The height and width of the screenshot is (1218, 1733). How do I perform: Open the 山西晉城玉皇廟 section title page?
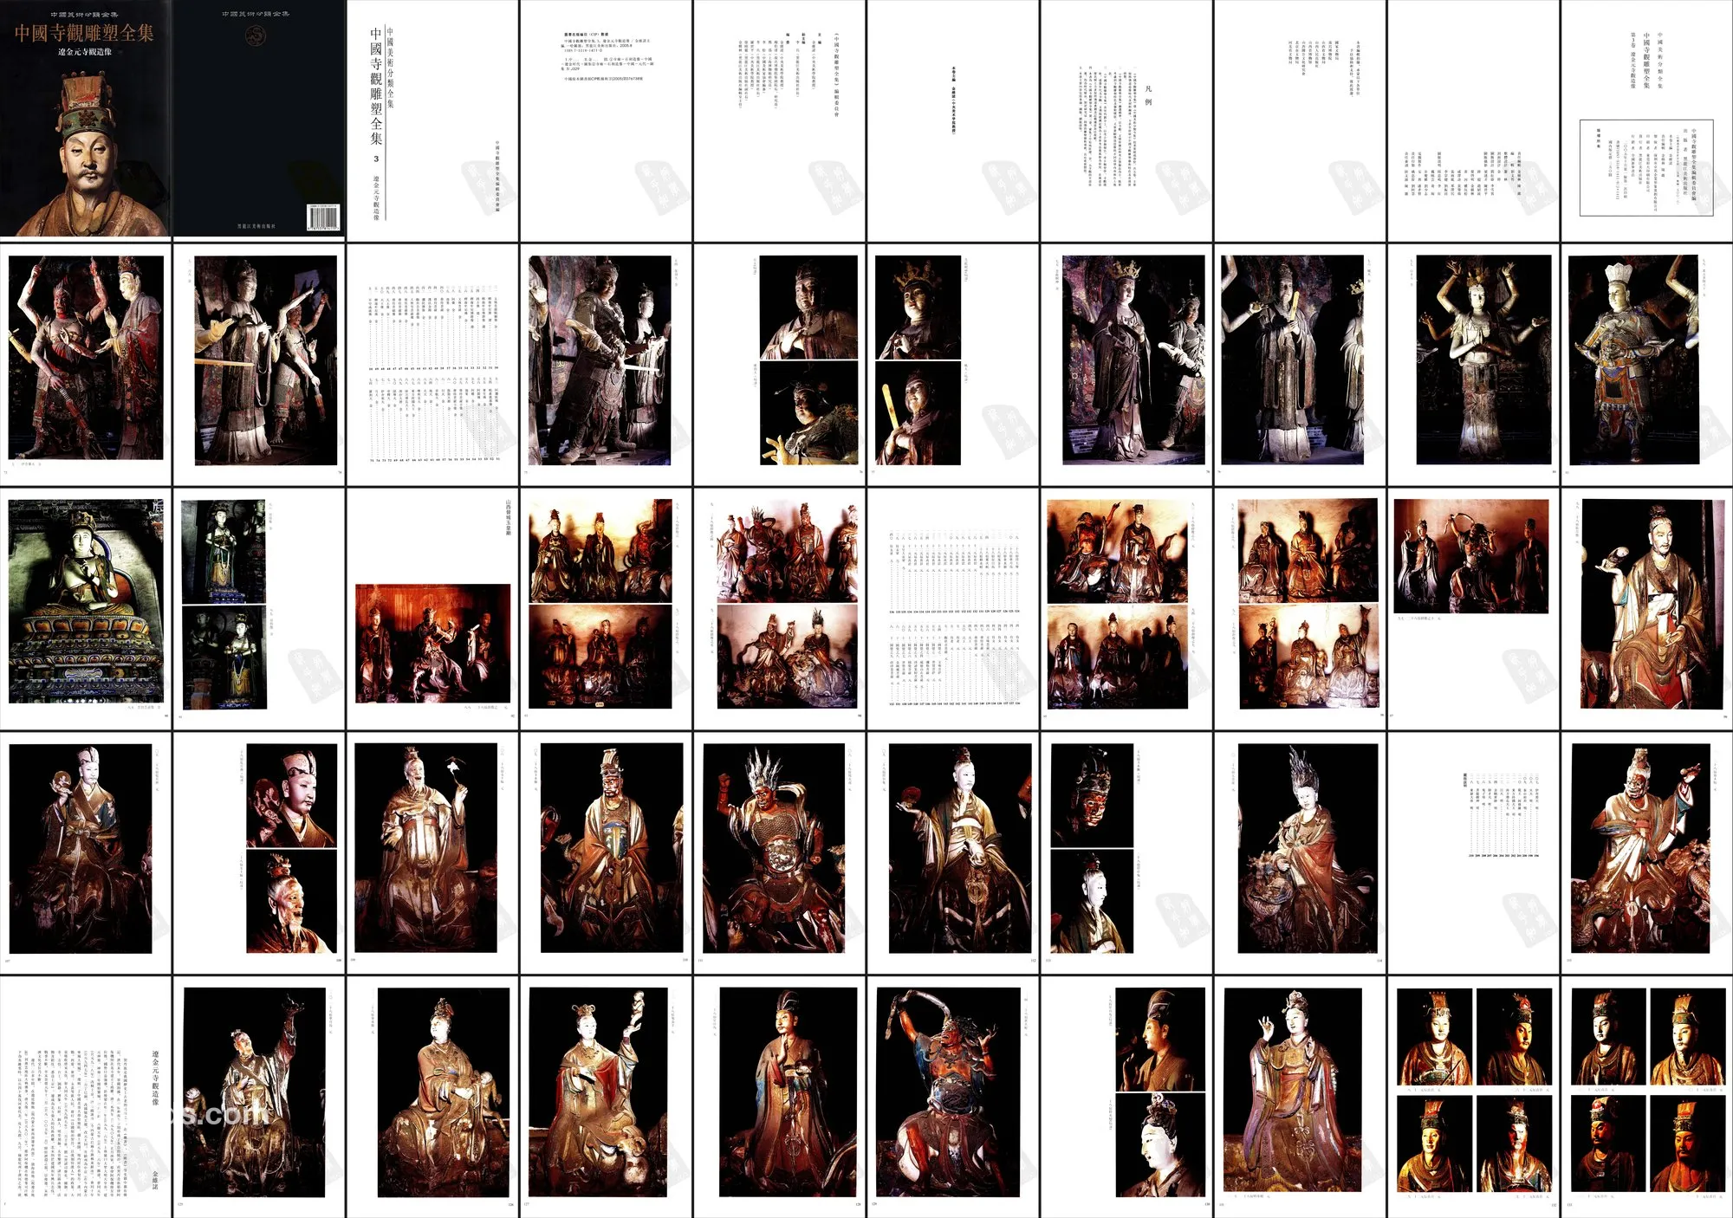(432, 608)
